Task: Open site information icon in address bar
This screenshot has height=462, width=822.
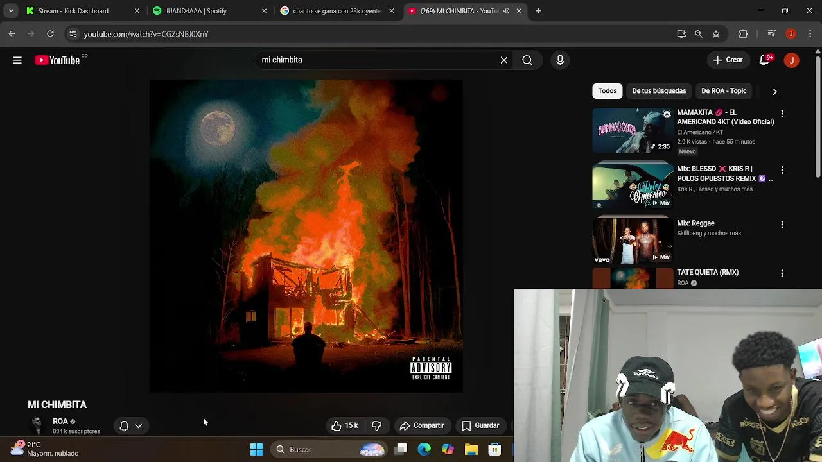Action: click(73, 34)
